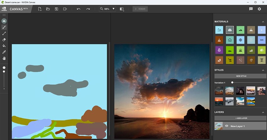Pick the water drop material
The height and width of the screenshot is (140, 267).
(x=262, y=30)
